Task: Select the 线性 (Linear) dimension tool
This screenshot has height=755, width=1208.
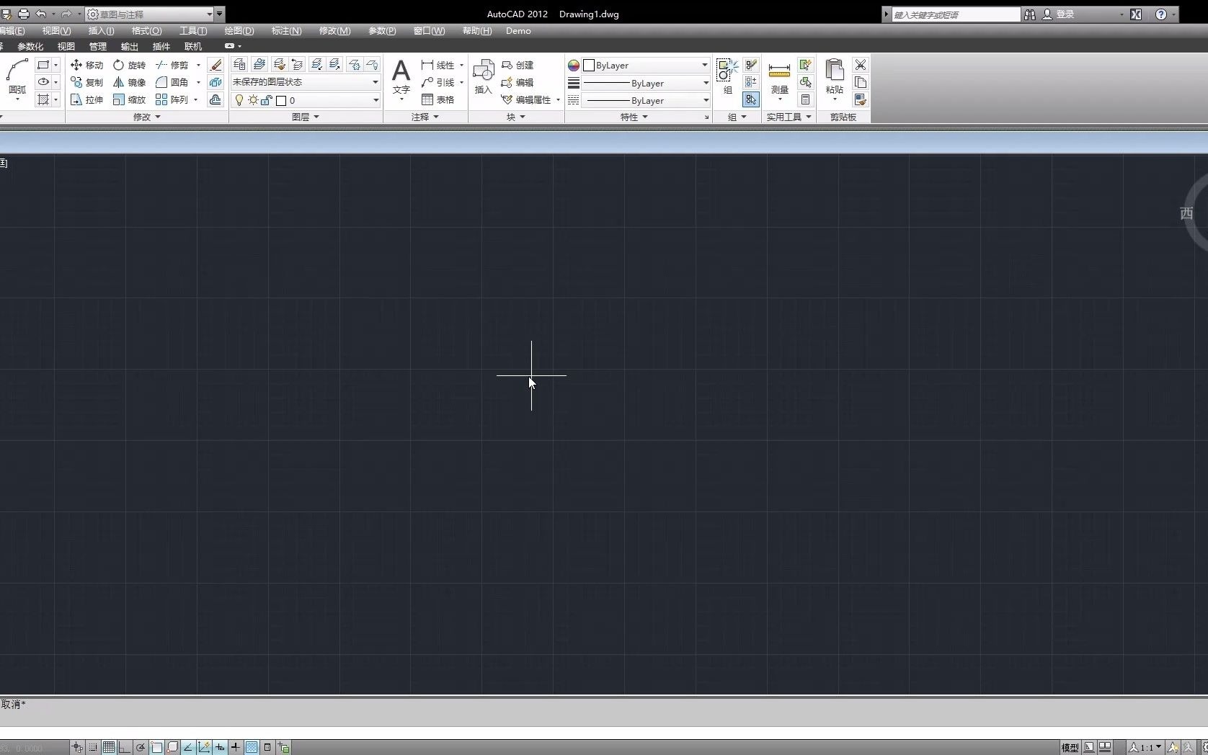Action: (438, 65)
